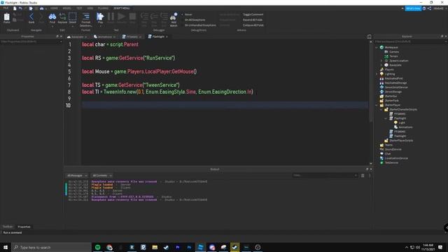
Task: Open Spotify from the taskbar
Action: [98, 247]
